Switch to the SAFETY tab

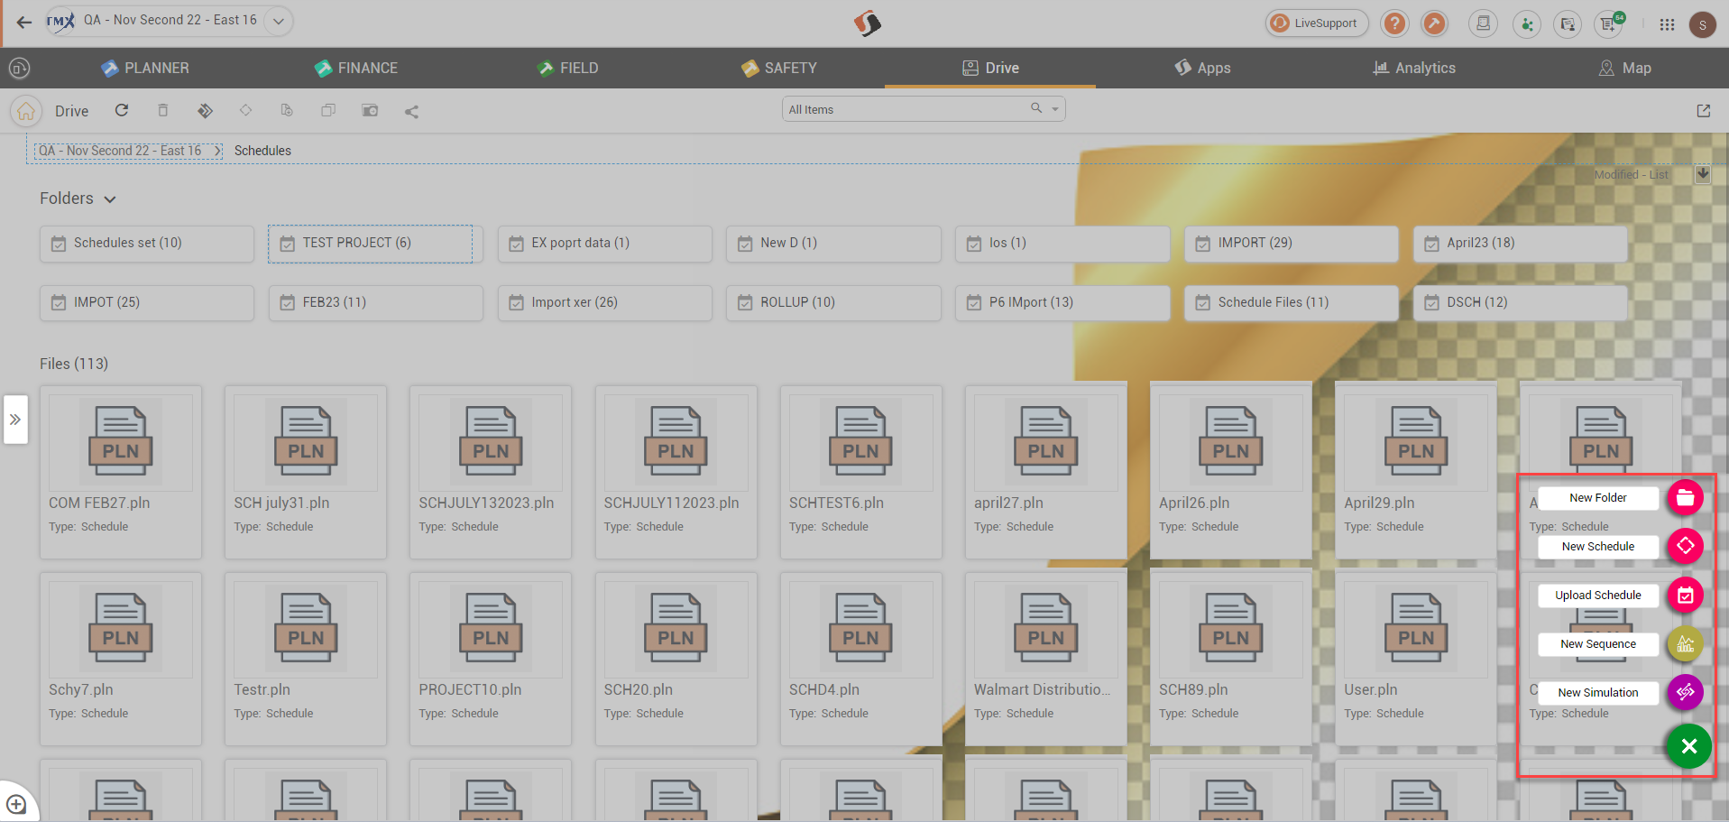(x=779, y=68)
